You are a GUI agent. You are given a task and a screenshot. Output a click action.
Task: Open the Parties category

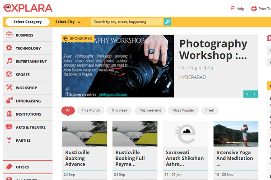coord(28,140)
